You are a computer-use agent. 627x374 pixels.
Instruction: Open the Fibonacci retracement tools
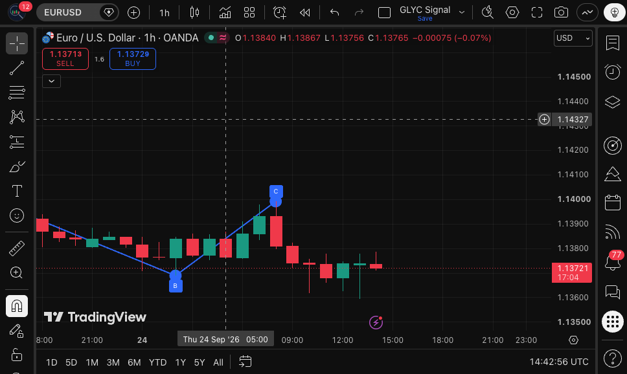coord(17,93)
